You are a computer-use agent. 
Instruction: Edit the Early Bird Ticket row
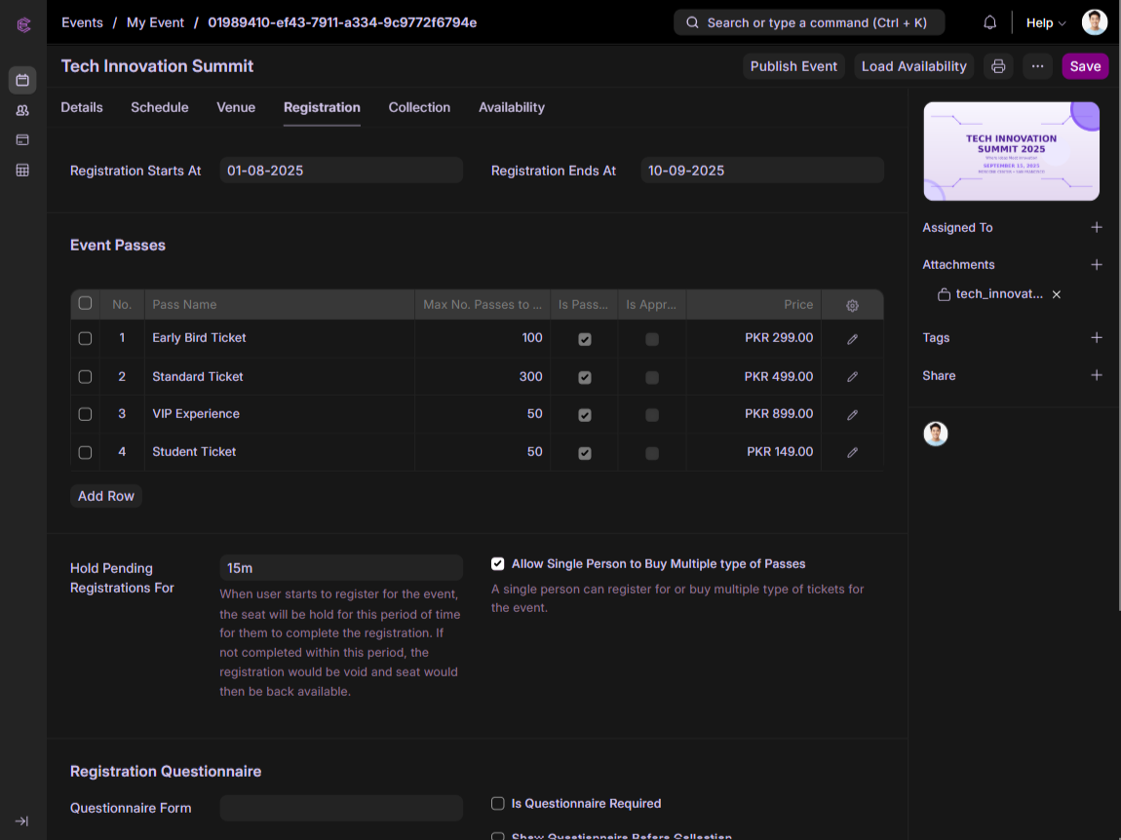pyautogui.click(x=852, y=339)
